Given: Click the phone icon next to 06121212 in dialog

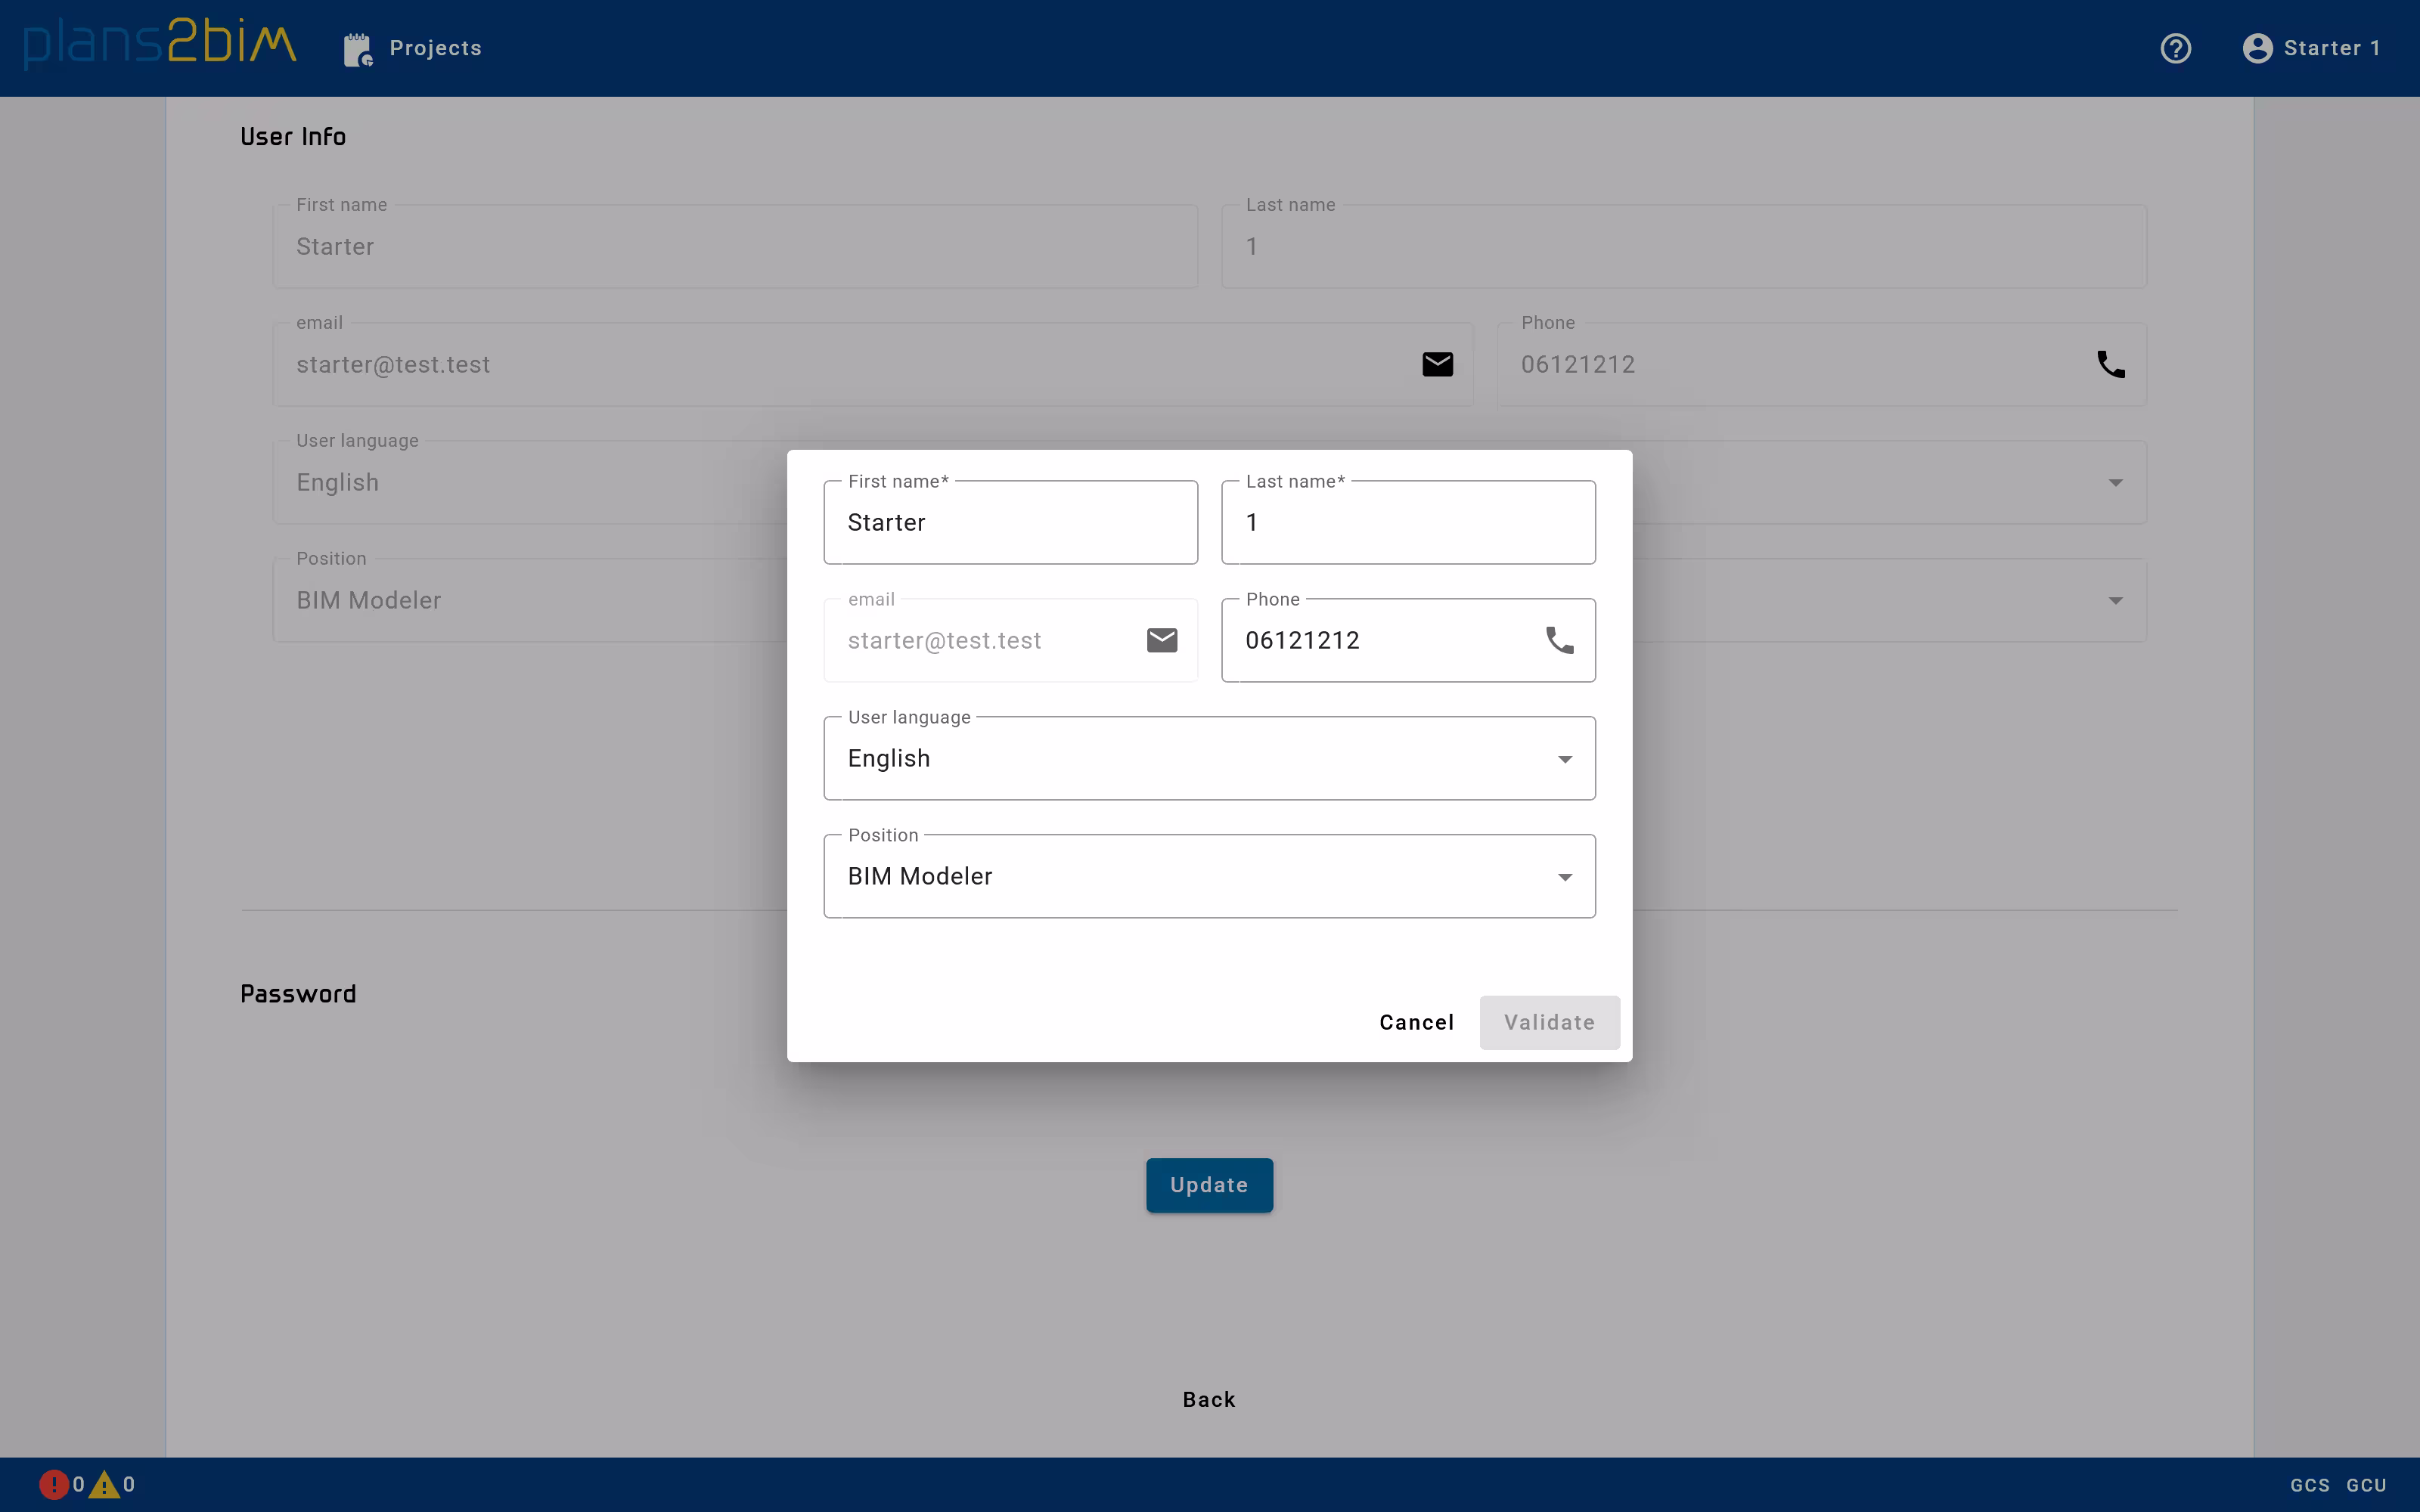Looking at the screenshot, I should point(1559,640).
